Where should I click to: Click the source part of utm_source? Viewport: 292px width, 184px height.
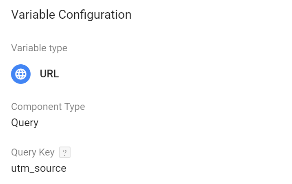pyautogui.click(x=50, y=169)
